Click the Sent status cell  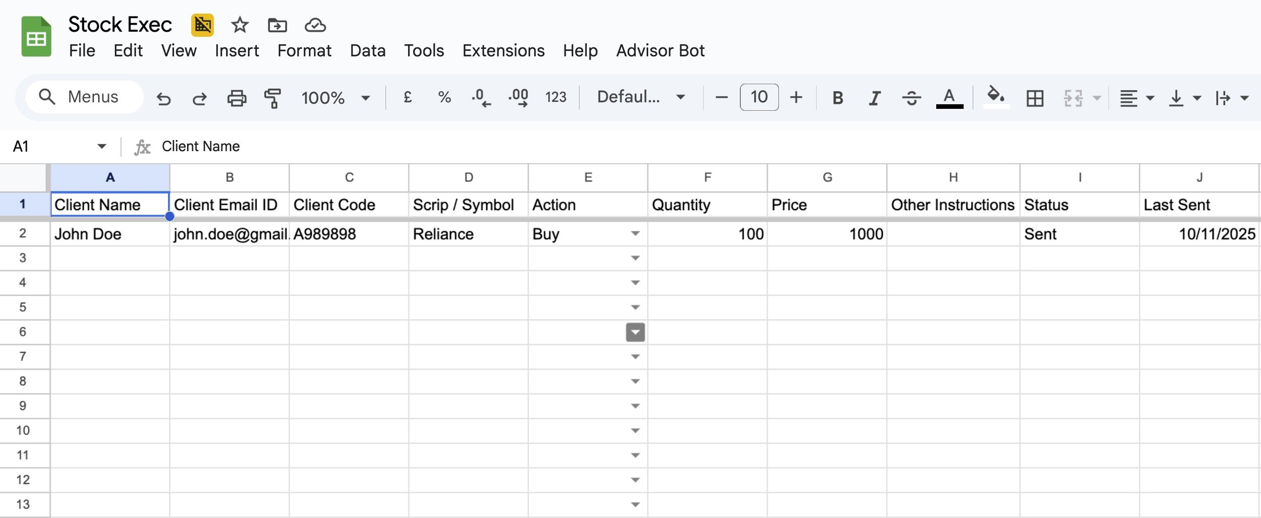pyautogui.click(x=1079, y=234)
